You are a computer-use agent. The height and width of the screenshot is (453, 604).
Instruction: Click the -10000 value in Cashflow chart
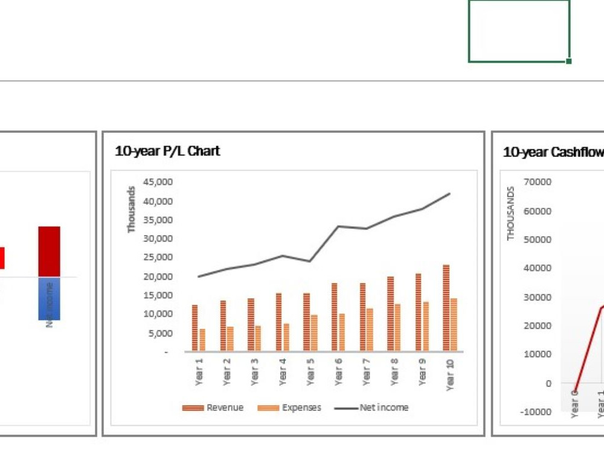pos(535,412)
